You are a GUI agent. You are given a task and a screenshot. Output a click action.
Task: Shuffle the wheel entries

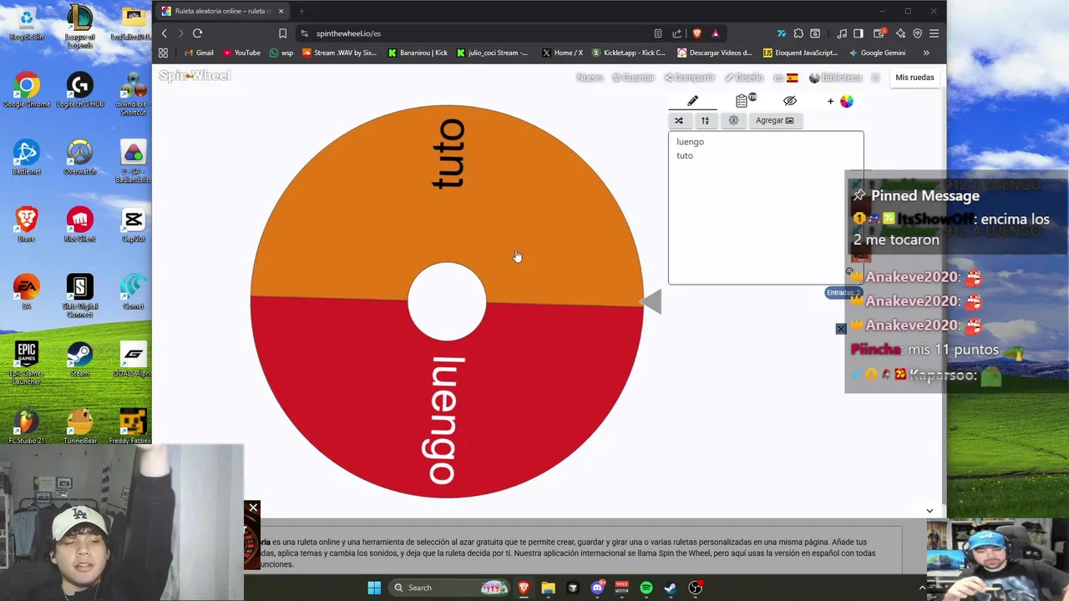tap(679, 120)
